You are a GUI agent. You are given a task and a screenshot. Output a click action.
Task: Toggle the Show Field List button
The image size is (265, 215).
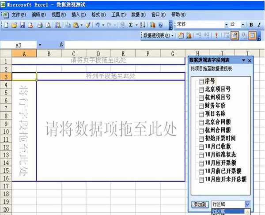(252, 36)
